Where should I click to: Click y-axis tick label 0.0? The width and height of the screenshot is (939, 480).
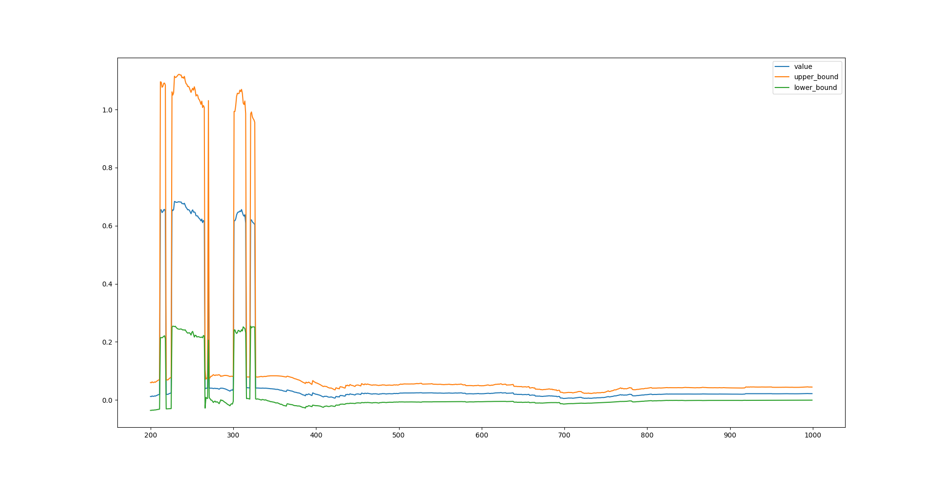click(107, 400)
